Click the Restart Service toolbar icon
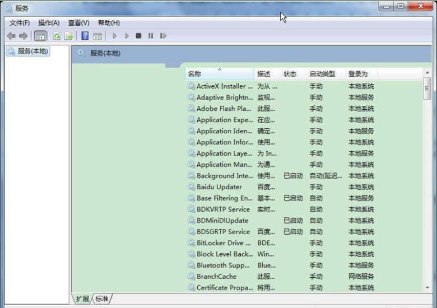This screenshot has height=308, width=437. coord(163,36)
